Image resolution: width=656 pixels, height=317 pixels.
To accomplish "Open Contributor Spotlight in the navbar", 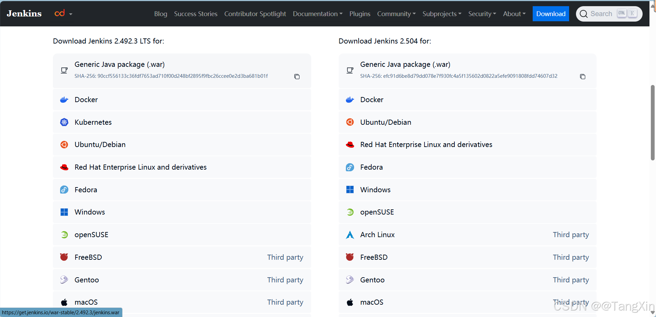I will pos(255,14).
